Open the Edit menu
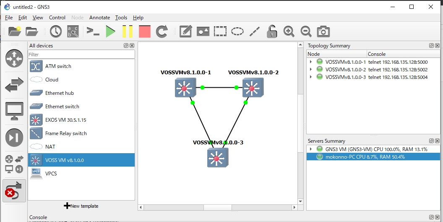Viewport: 443px width, 222px height. click(x=23, y=18)
